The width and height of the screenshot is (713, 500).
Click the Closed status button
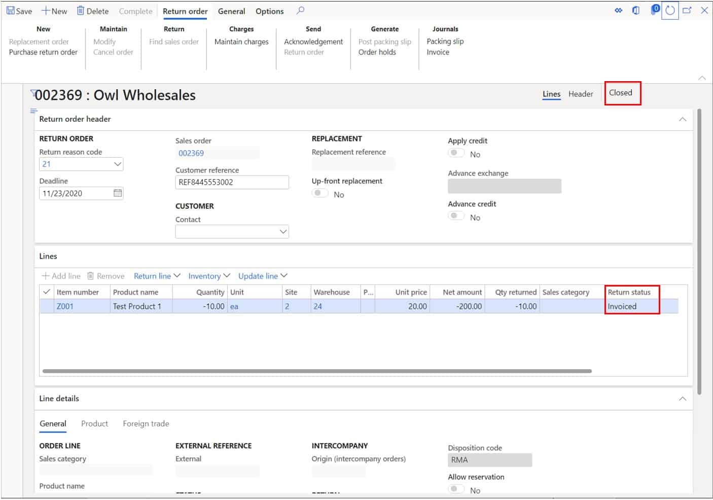(x=622, y=93)
